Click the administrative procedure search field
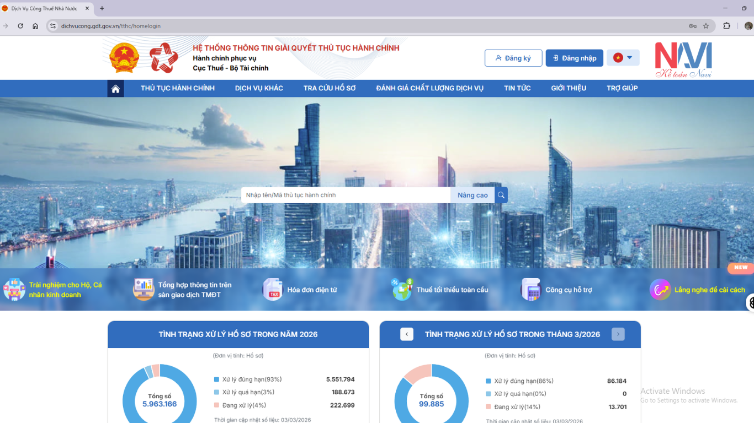Screen dimensions: 754x423 pos(346,195)
